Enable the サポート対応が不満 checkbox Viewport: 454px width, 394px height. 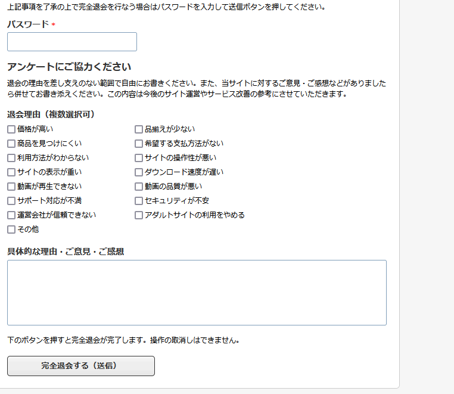pos(11,201)
